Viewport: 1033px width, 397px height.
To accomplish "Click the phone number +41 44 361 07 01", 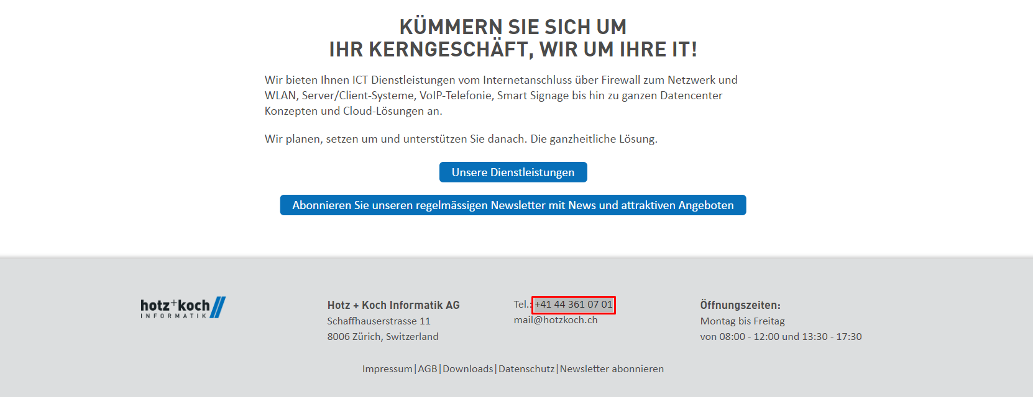I will pos(574,305).
